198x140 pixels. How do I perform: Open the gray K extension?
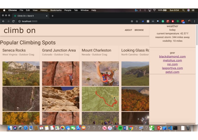click(148, 21)
